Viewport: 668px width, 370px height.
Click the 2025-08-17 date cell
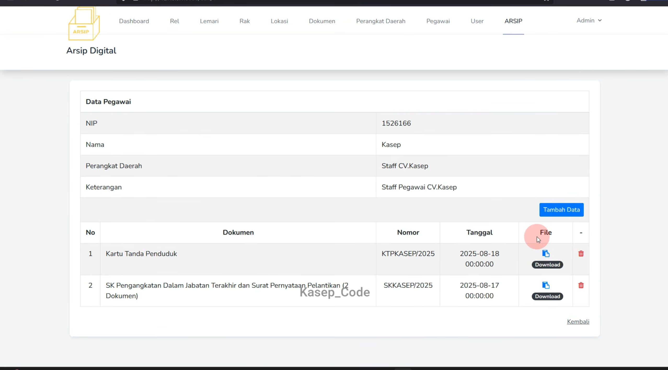tap(479, 291)
